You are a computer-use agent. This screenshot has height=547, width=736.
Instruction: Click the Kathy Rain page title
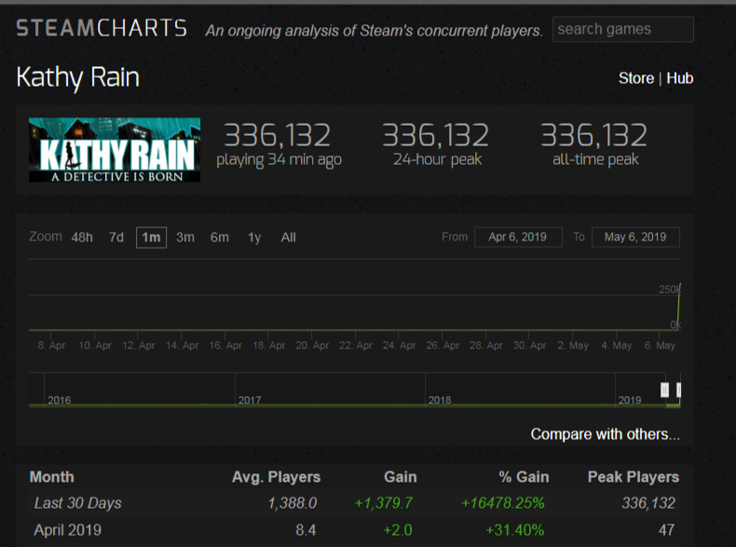(x=78, y=77)
